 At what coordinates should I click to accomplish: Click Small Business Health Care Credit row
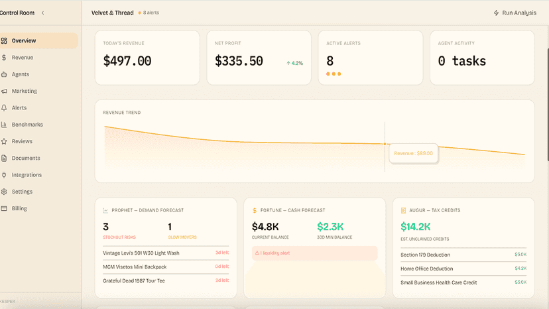click(x=463, y=282)
